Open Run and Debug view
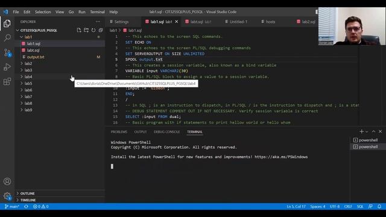This screenshot has height=217, width=386. [7, 67]
